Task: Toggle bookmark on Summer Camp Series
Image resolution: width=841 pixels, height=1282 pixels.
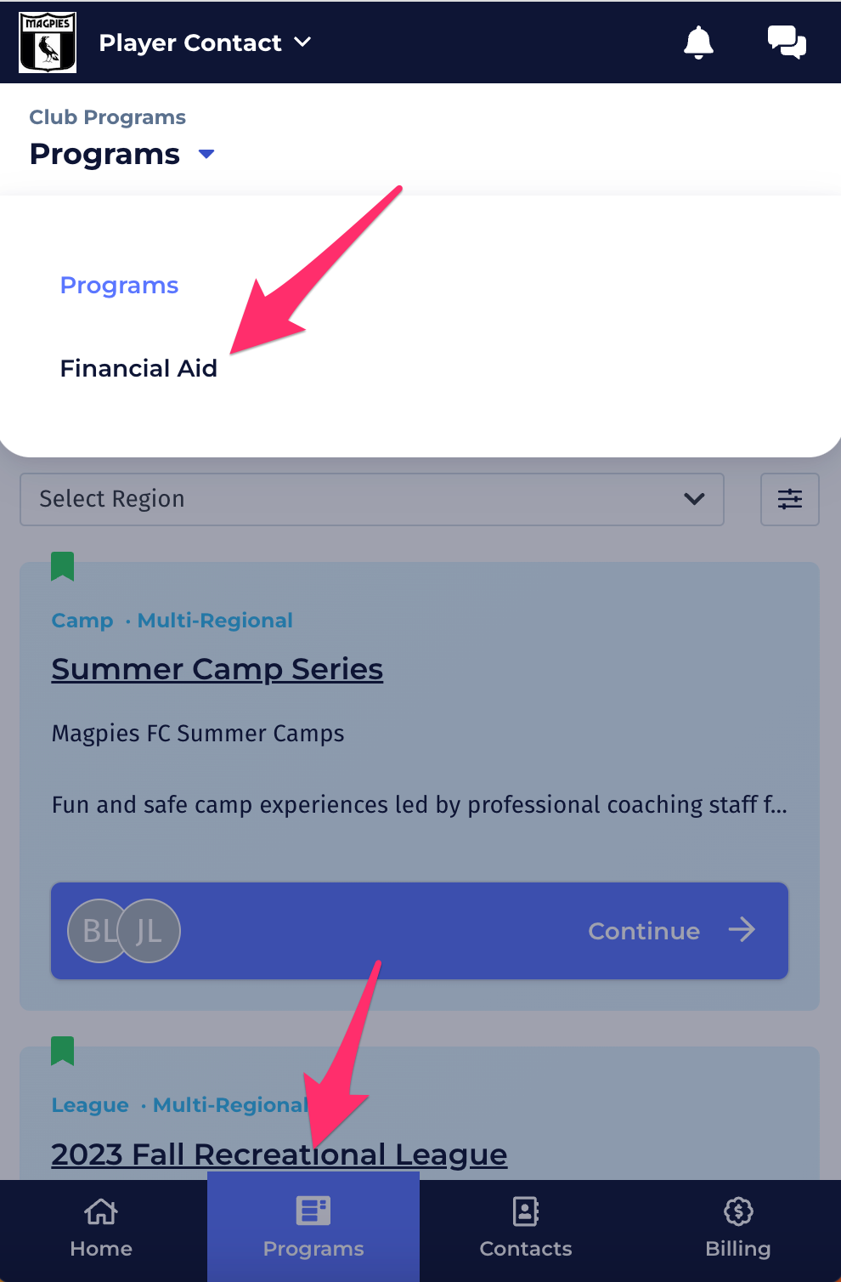Action: pyautogui.click(x=63, y=566)
